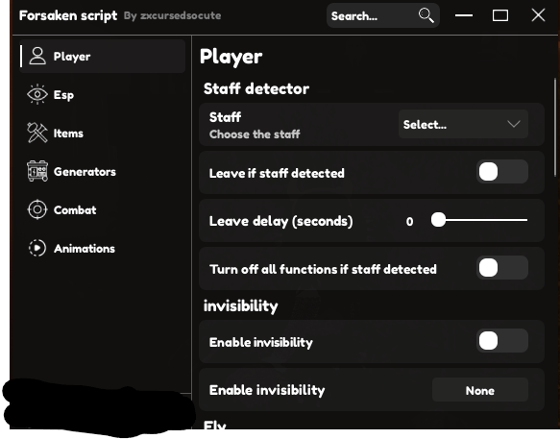The width and height of the screenshot is (560, 439).
Task: Click the Staff detector section heading
Action: pos(256,88)
